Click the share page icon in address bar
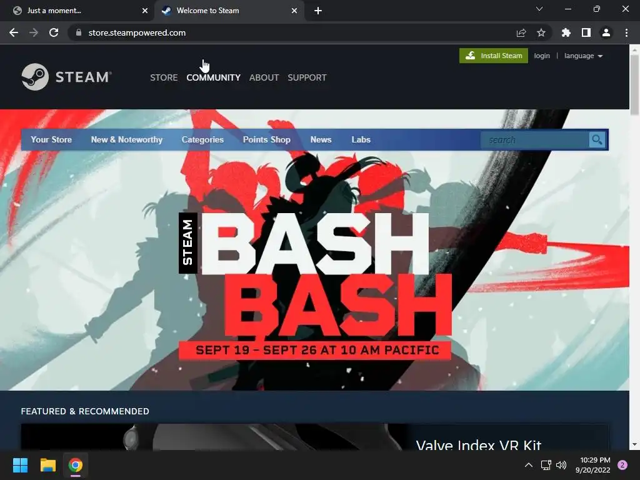640x480 pixels. [x=521, y=32]
